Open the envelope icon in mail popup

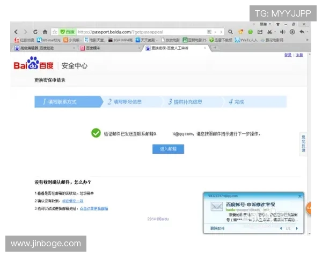(217, 206)
